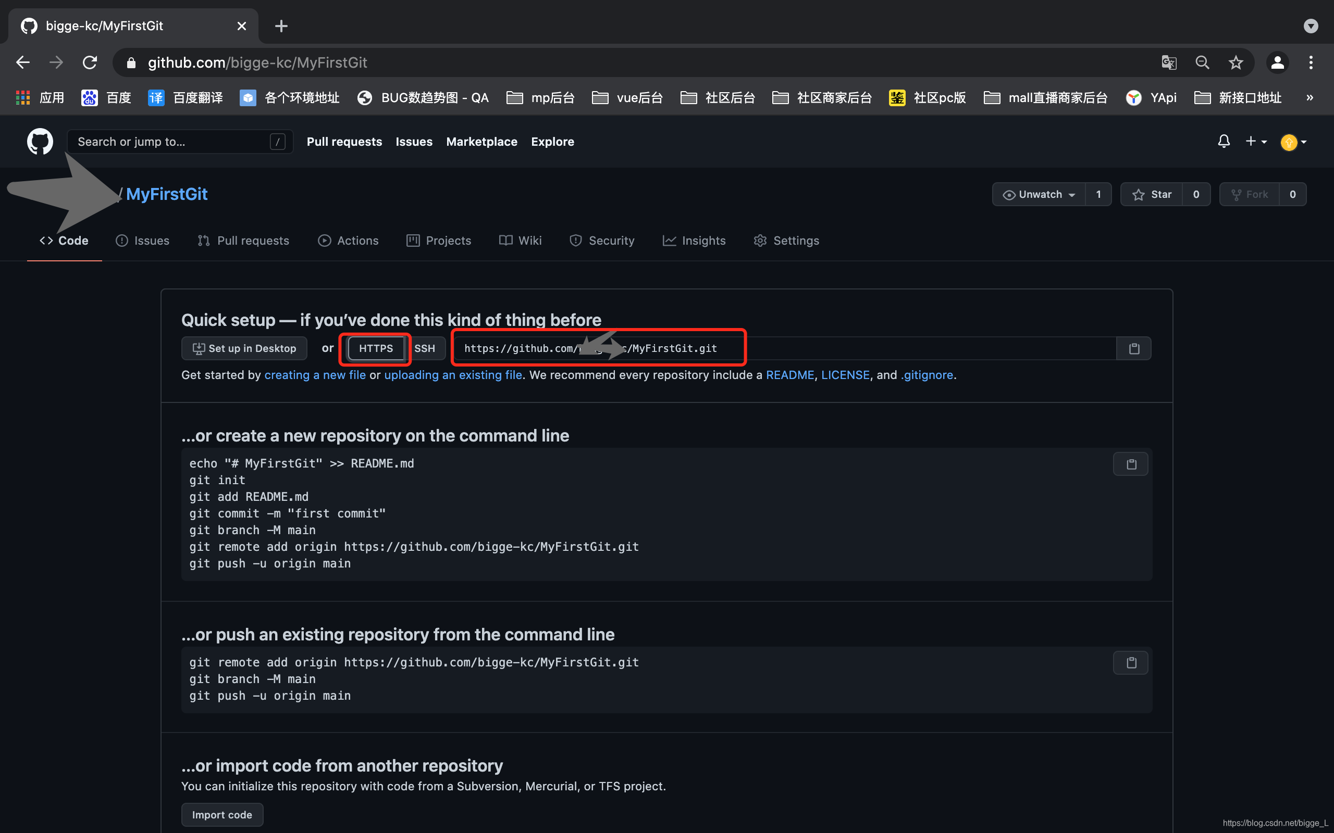This screenshot has height=833, width=1334.
Task: Click Set up in Desktop button
Action: (x=244, y=348)
